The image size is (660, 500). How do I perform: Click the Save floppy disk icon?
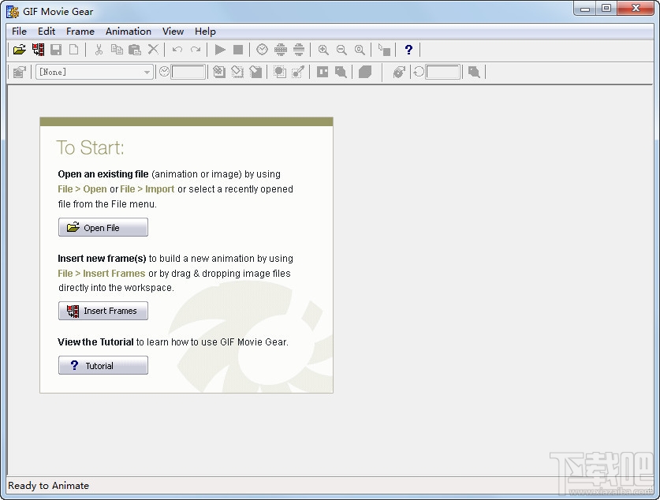(56, 50)
